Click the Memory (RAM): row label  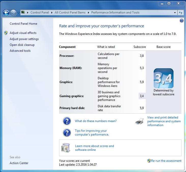pos(71,68)
